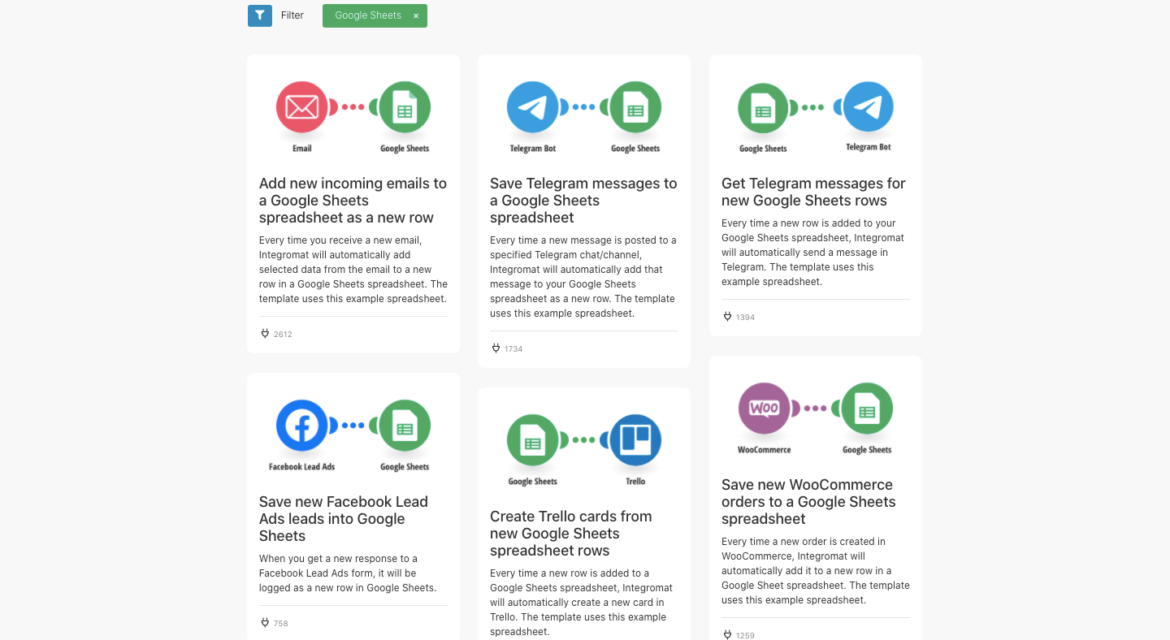
Task: Open the email-to-spreadsheet template
Action: [353, 201]
